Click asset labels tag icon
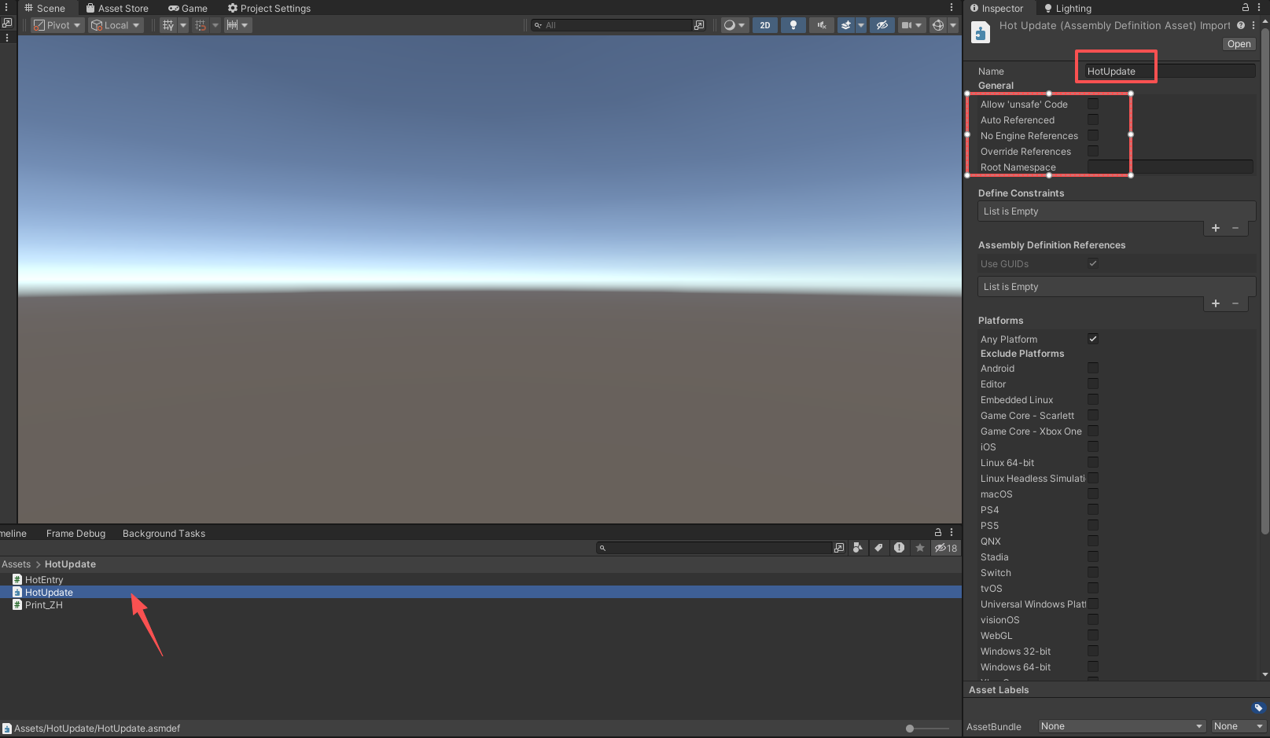1270x738 pixels. tap(1258, 707)
